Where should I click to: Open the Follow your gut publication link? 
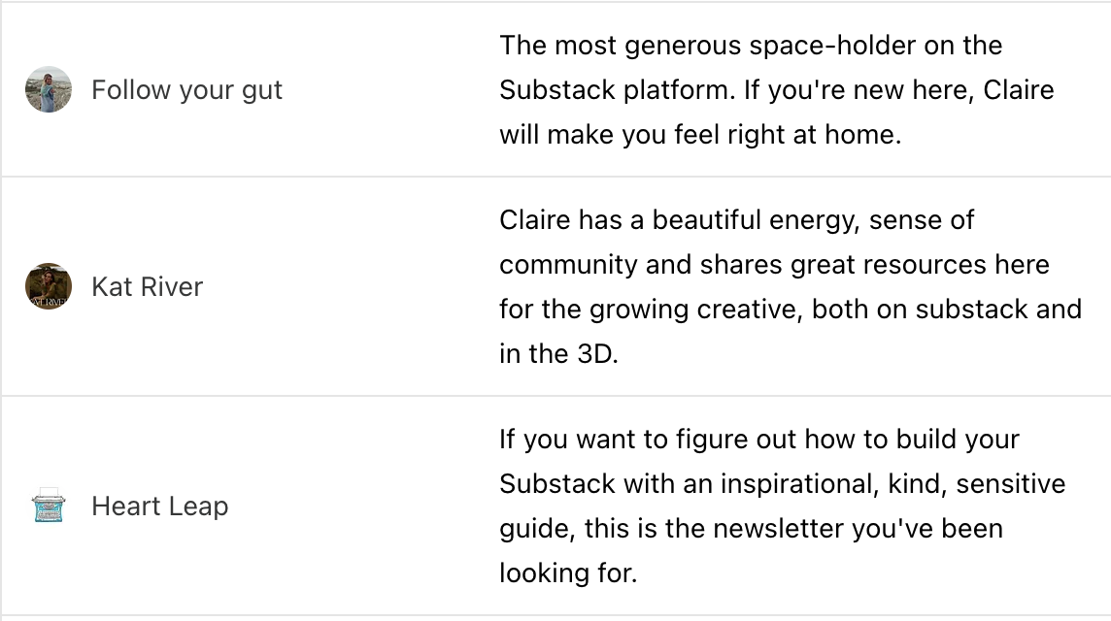pyautogui.click(x=186, y=90)
